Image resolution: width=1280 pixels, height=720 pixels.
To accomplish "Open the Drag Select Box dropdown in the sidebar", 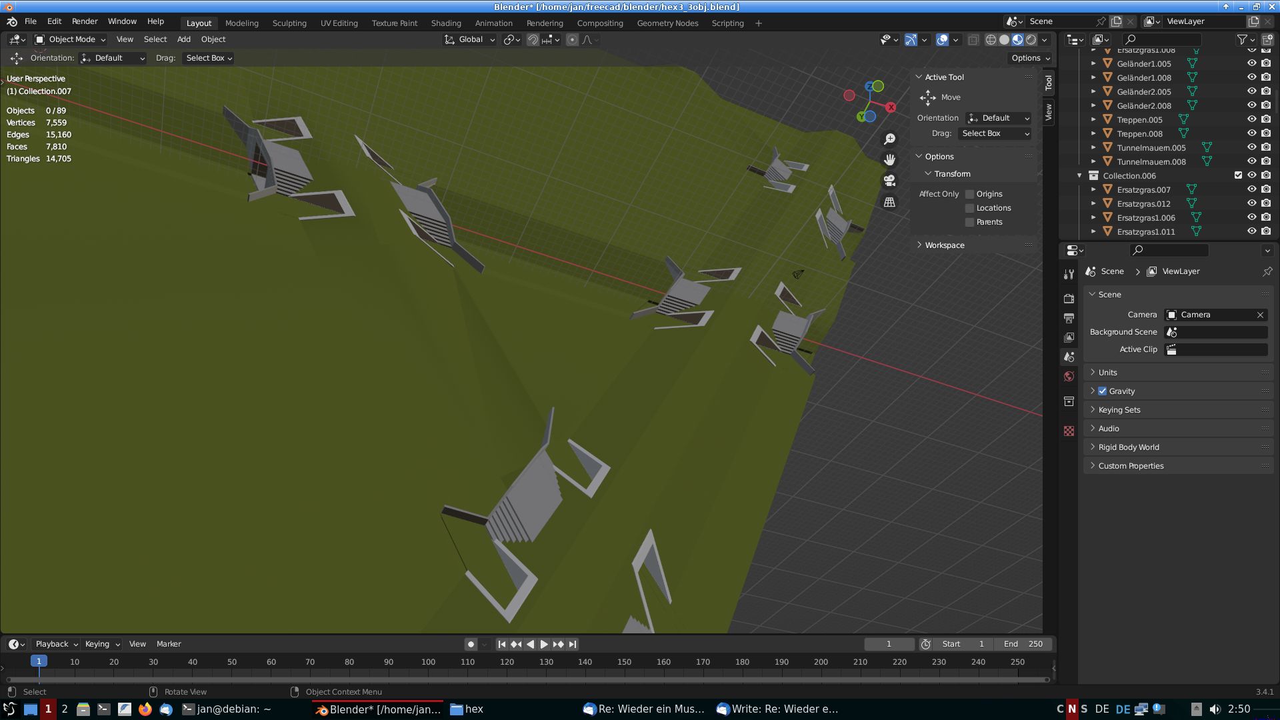I will 995,133.
